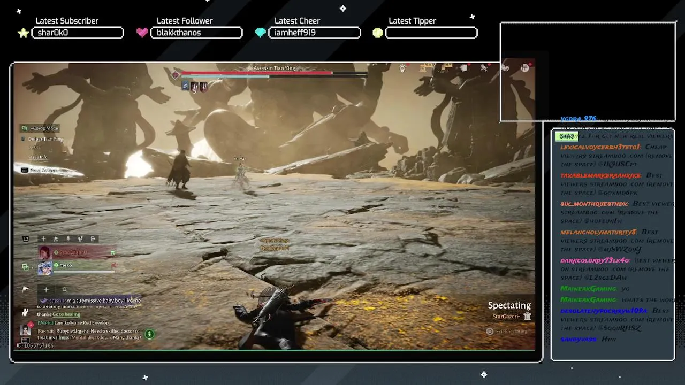The width and height of the screenshot is (685, 385).
Task: Click the Latest Subscriber field showing shar0k0
Action: (78, 33)
